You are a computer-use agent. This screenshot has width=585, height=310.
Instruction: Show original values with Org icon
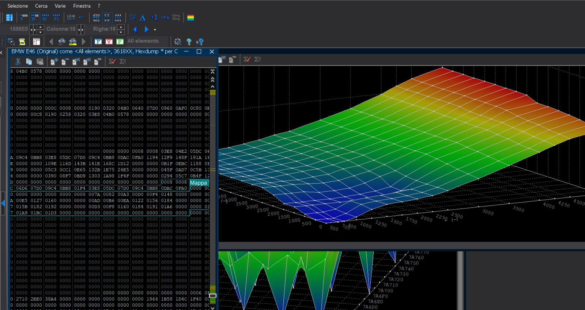(165, 17)
